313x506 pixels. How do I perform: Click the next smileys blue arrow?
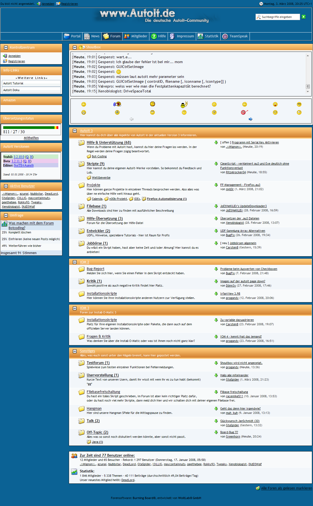point(250,119)
